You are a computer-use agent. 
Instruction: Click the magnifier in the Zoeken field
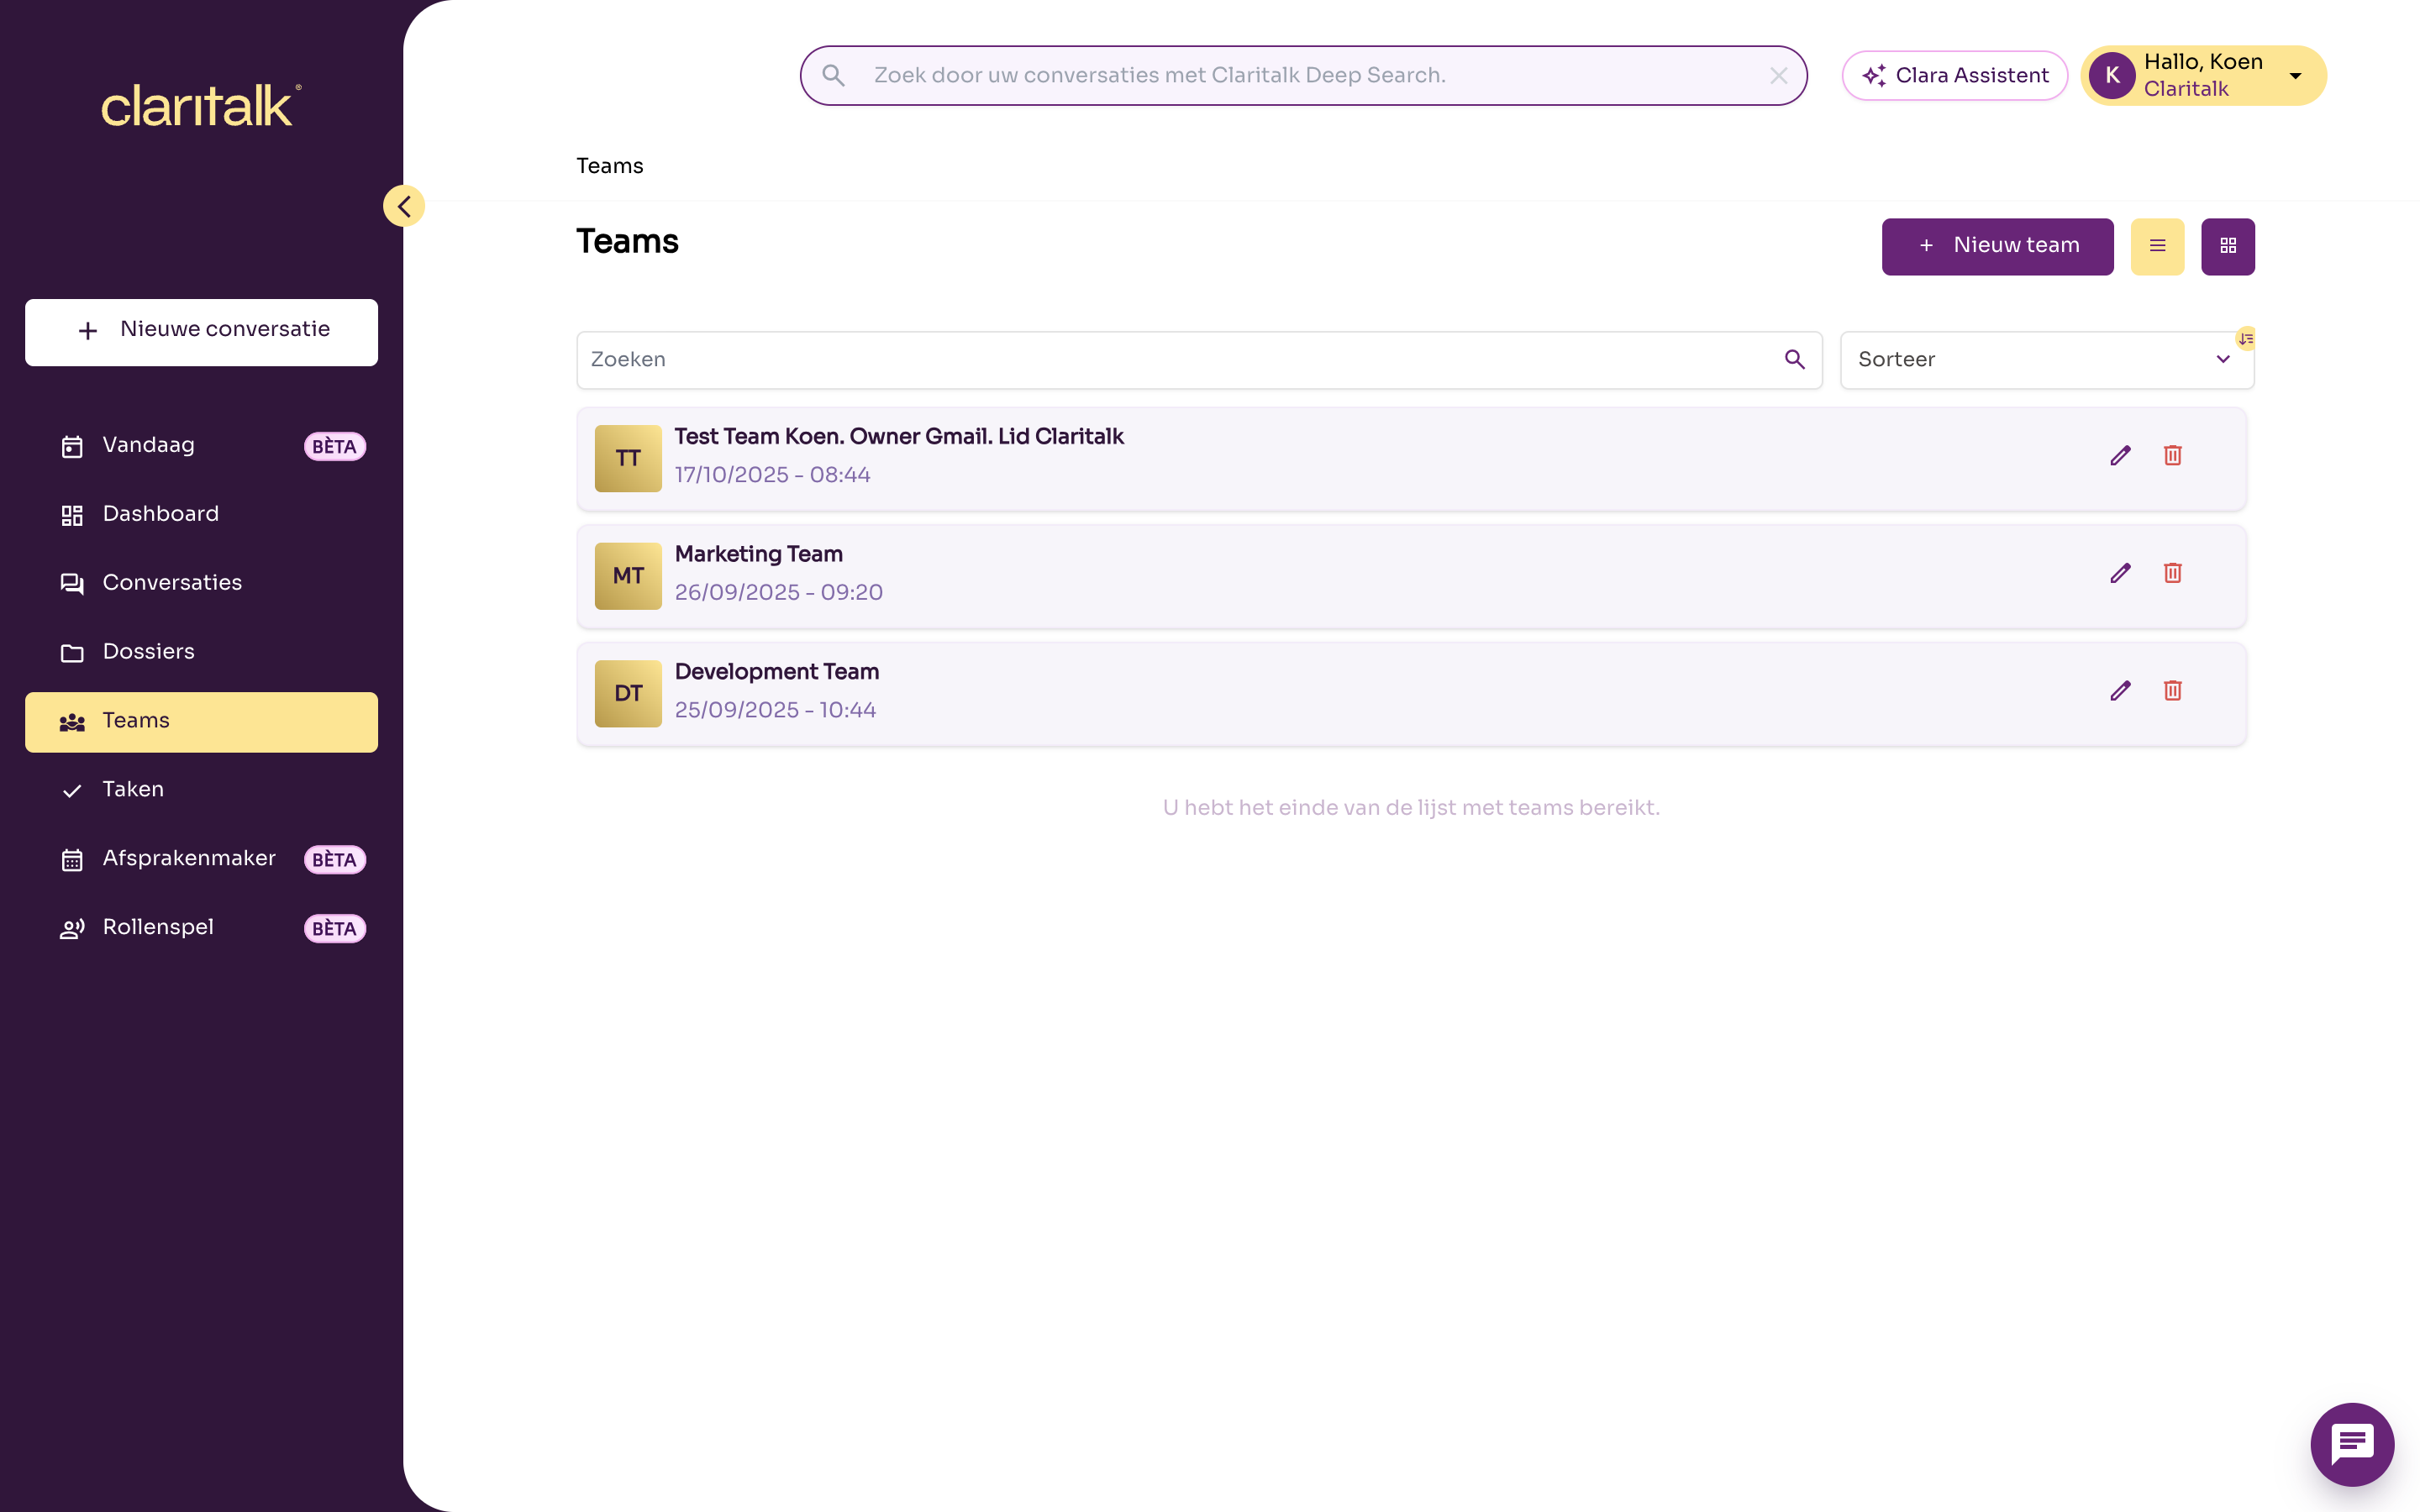pyautogui.click(x=1795, y=360)
